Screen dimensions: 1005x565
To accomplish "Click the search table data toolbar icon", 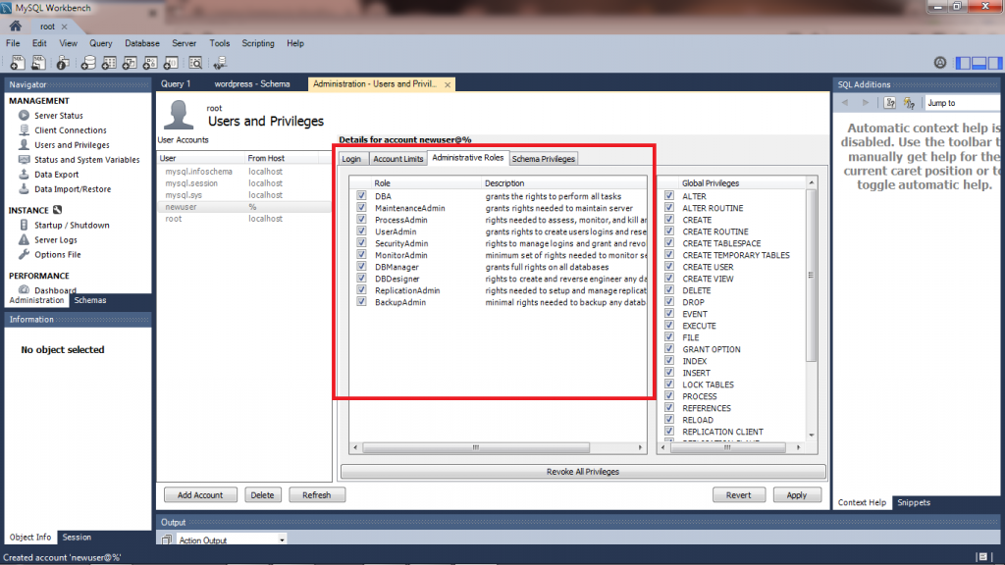I will click(x=195, y=63).
